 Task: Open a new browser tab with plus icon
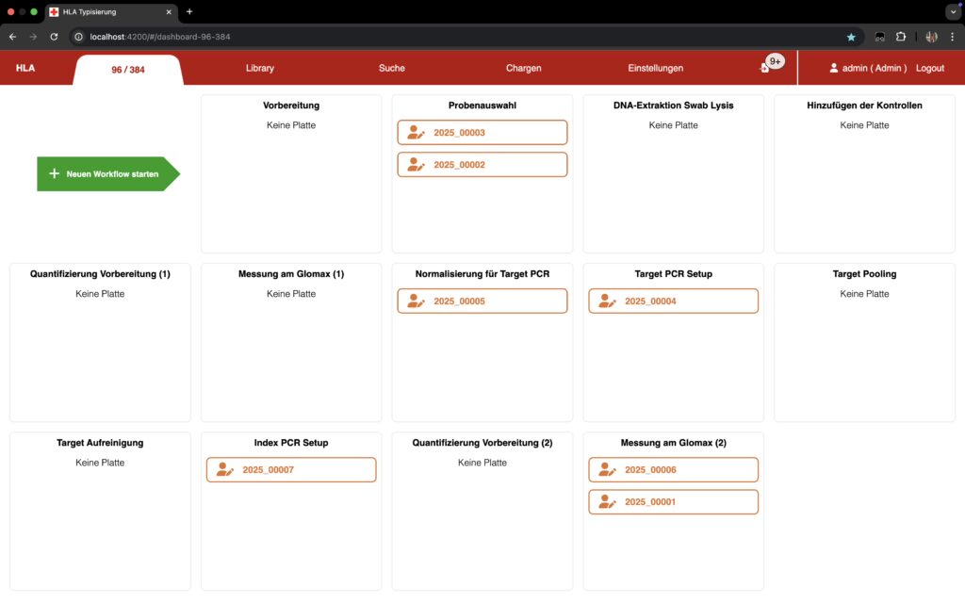pos(188,11)
